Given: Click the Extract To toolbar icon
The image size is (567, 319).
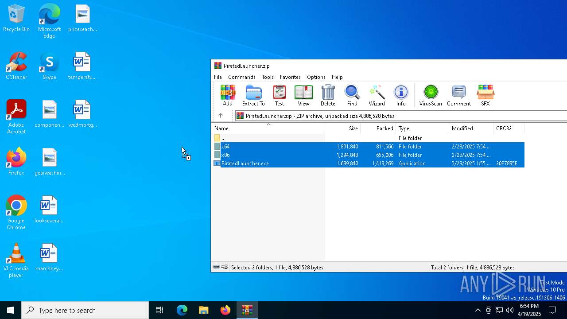Looking at the screenshot, I should [x=253, y=95].
